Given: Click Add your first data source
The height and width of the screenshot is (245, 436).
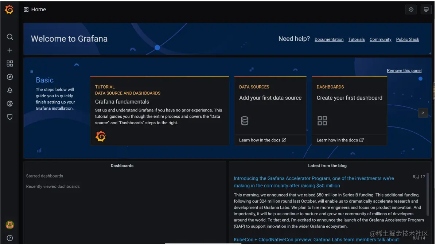Looking at the screenshot, I should coord(270,98).
